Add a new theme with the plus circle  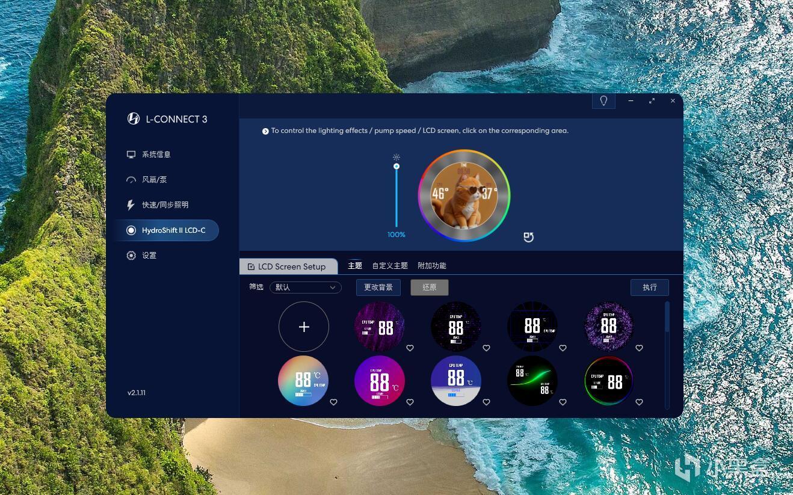coord(304,327)
